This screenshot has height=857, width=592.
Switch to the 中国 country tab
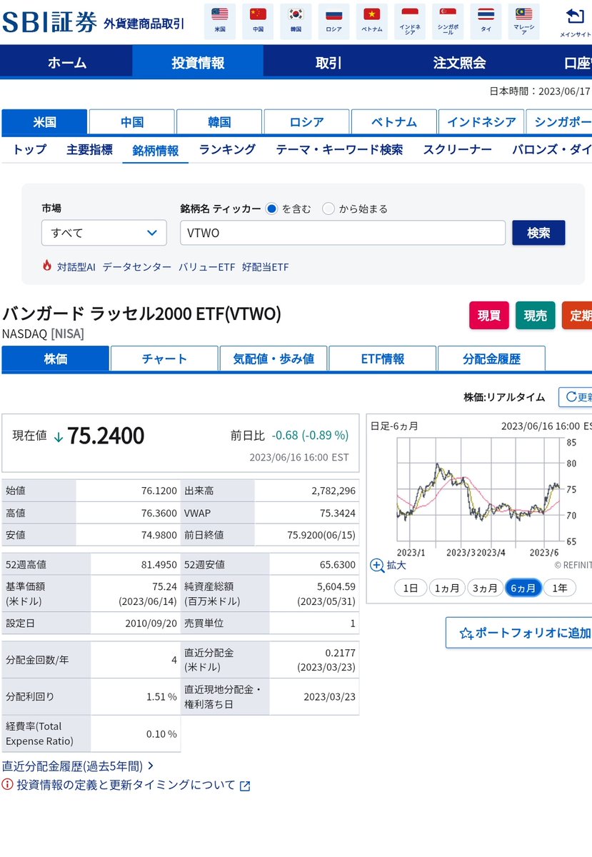click(132, 122)
